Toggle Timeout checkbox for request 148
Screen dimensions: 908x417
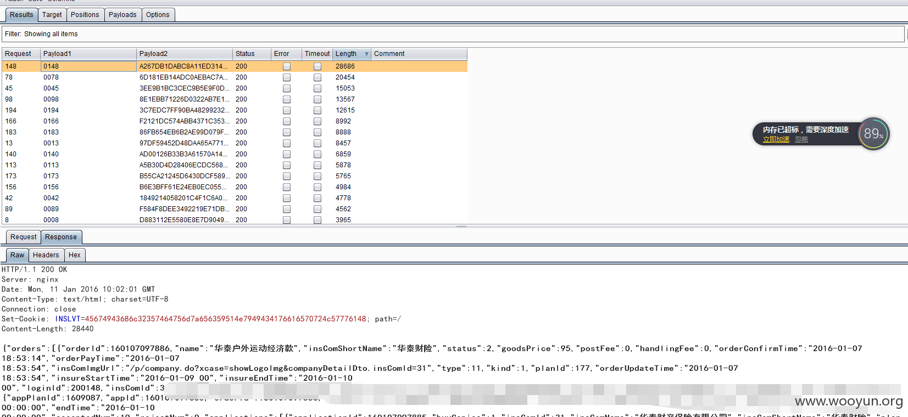(x=317, y=66)
